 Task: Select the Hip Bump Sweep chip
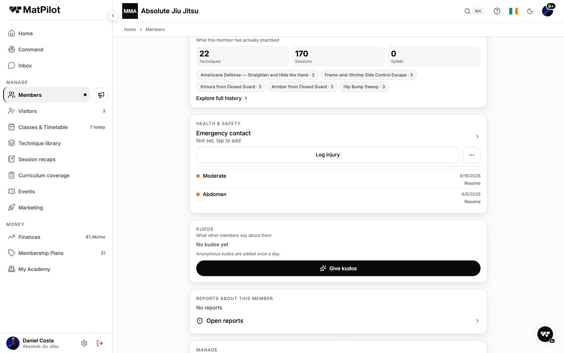[364, 87]
